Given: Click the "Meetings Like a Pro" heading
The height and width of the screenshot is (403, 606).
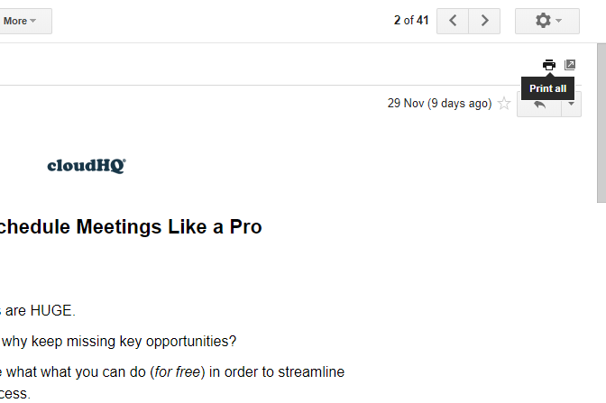Looking at the screenshot, I should point(169,227).
